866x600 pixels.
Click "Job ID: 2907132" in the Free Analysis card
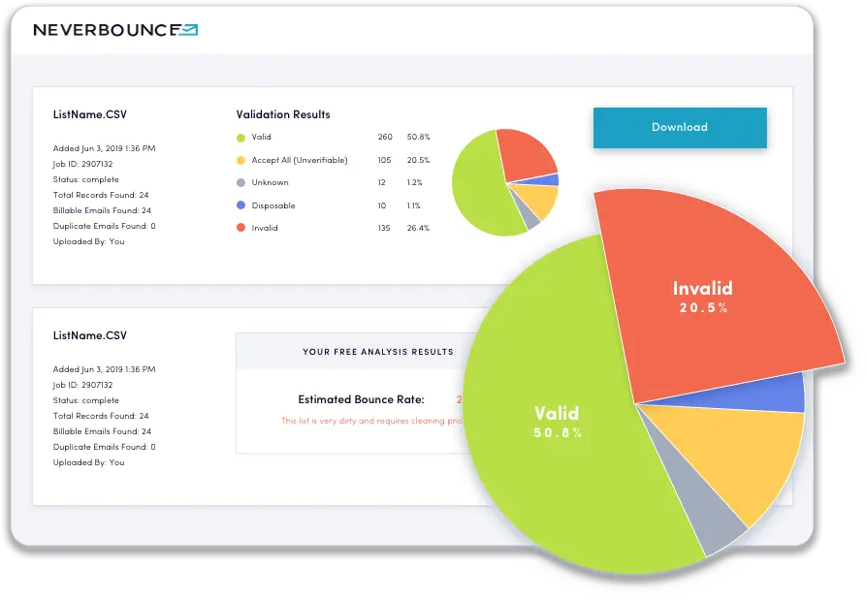click(x=82, y=385)
